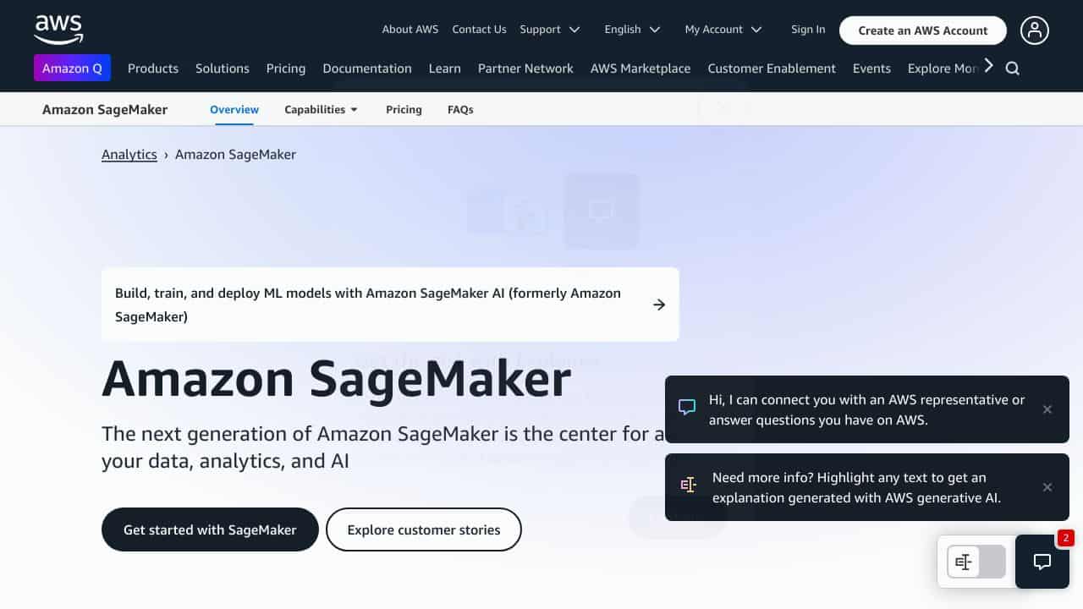Click Create an AWS Account
Image resolution: width=1083 pixels, height=609 pixels.
(x=923, y=30)
